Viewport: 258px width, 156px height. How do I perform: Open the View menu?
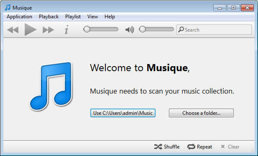tap(92, 17)
